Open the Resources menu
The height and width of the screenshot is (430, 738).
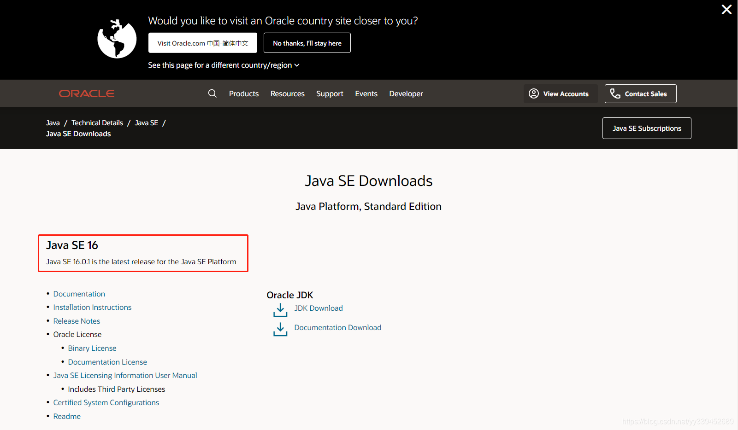287,93
